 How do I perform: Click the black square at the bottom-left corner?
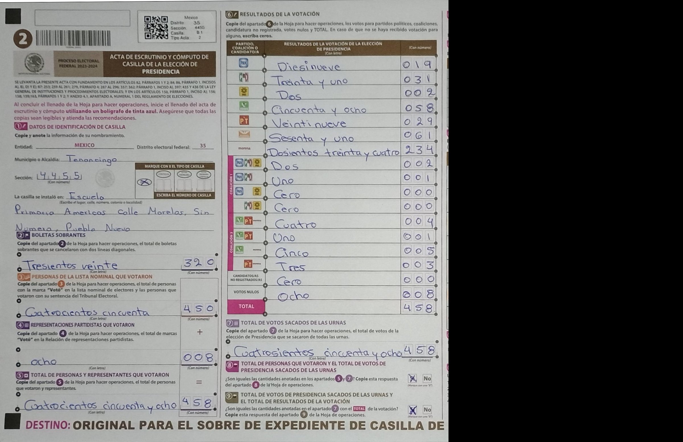[12, 421]
